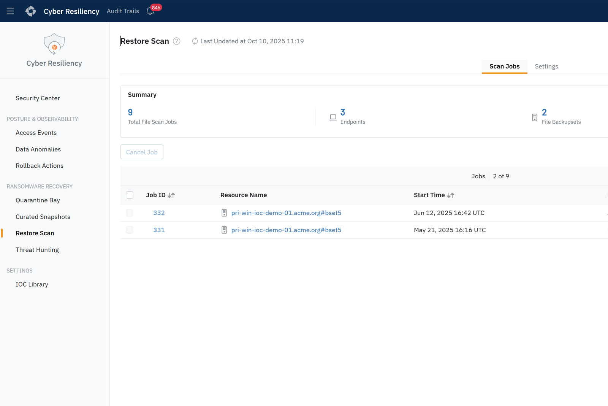This screenshot has height=406, width=608.
Task: Click the Restore Scan help icon
Action: coord(177,41)
